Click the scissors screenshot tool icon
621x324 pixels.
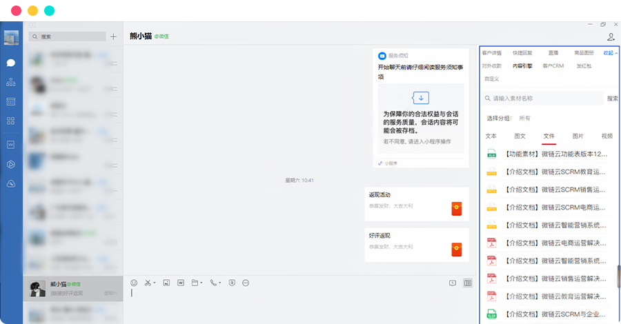148,283
